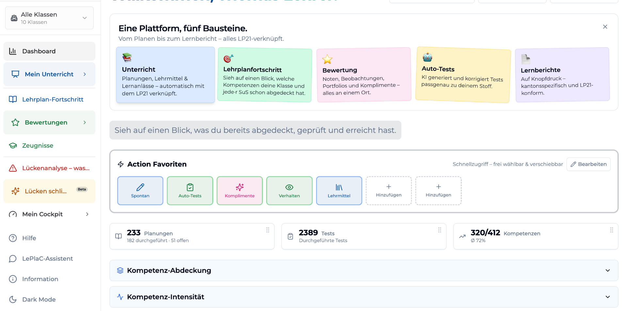Image resolution: width=627 pixels, height=311 pixels.
Task: Select the purple Lernberichte card
Action: (x=562, y=75)
